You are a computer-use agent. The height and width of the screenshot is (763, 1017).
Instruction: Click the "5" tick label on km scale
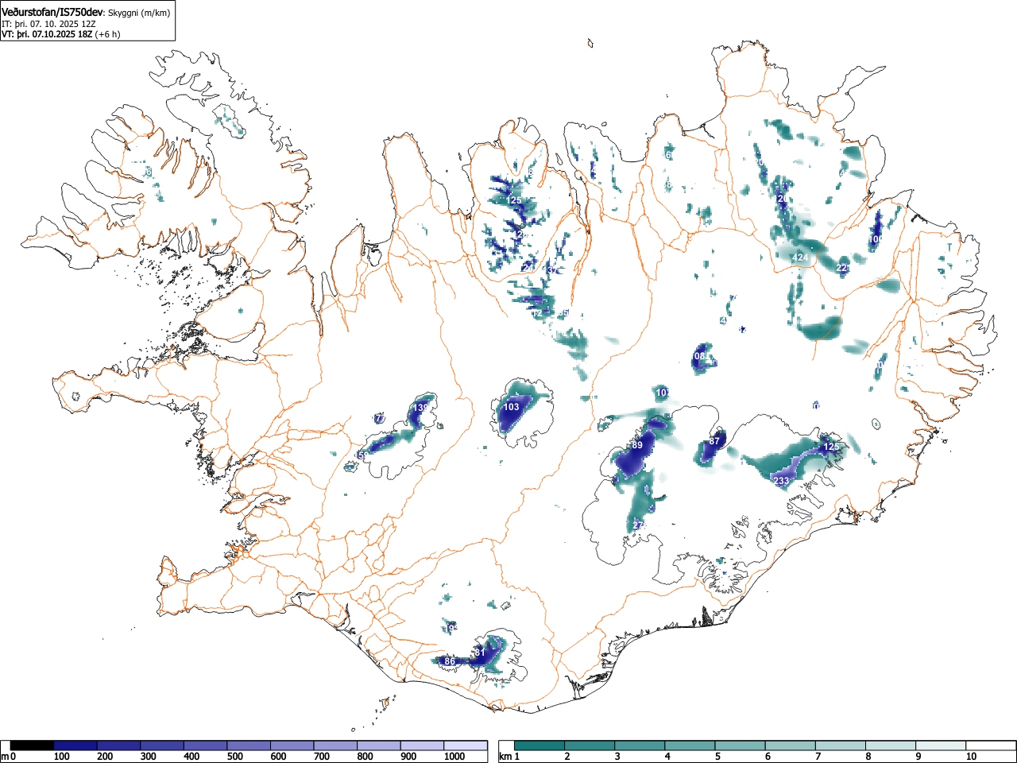(717, 757)
